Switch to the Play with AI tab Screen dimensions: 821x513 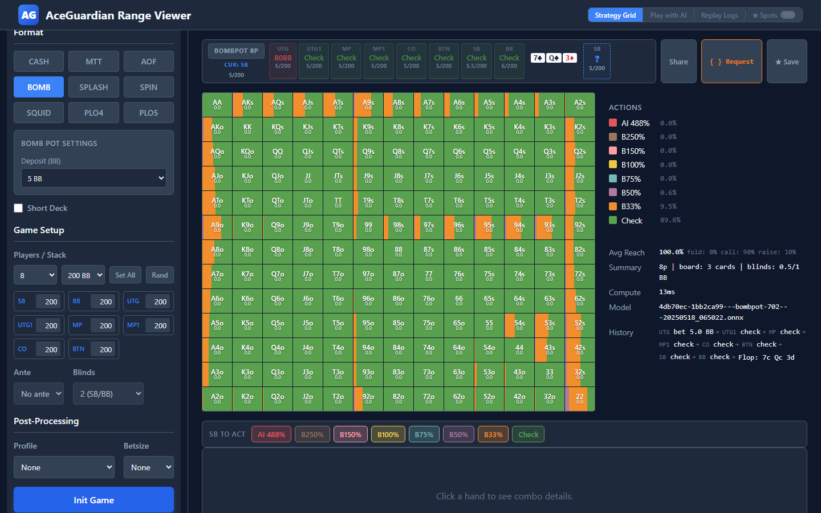pos(668,15)
